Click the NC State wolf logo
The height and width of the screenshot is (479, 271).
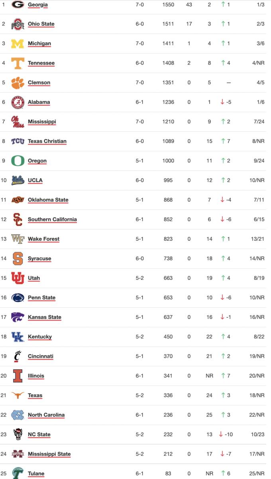tap(18, 435)
